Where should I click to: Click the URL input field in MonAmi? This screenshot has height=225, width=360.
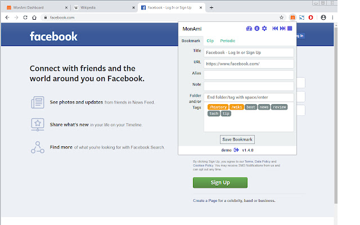point(249,64)
